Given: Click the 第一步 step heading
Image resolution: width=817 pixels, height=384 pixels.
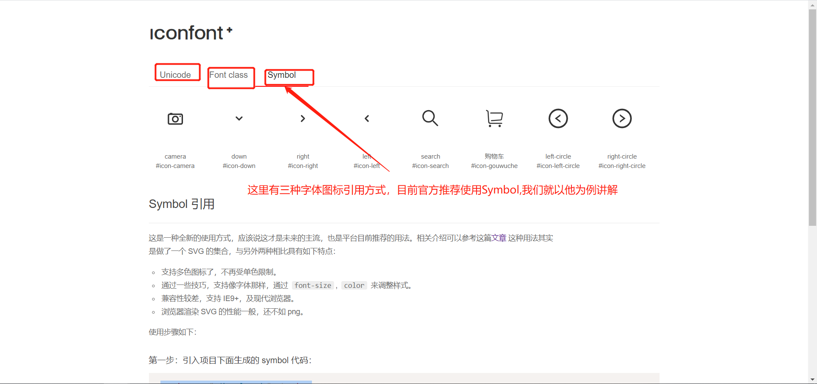Looking at the screenshot, I should point(230,360).
